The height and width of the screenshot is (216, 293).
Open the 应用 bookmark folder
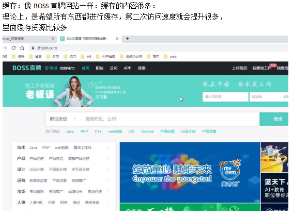pyautogui.click(x=53, y=57)
